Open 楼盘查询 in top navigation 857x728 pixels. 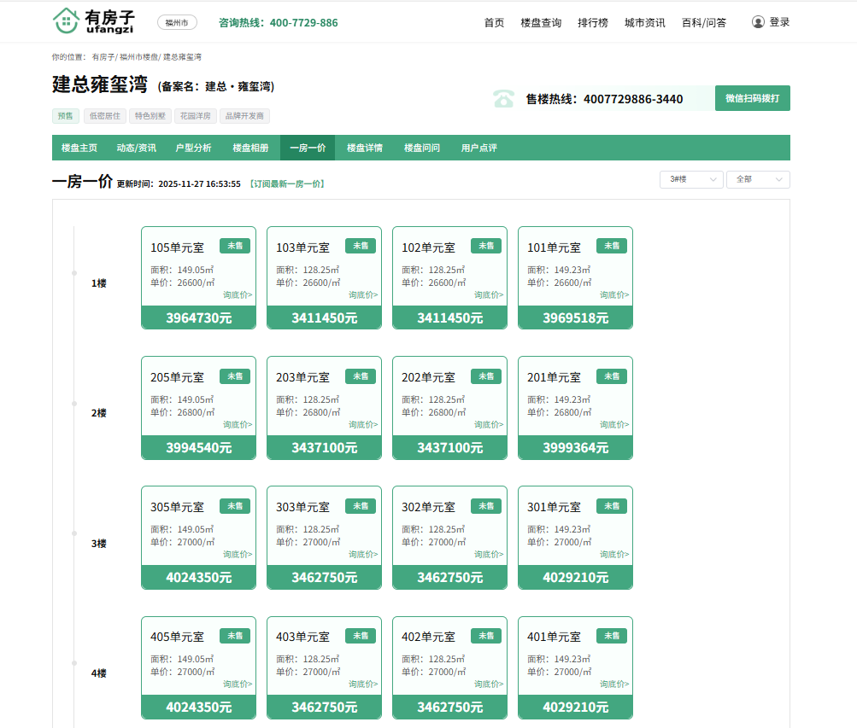(541, 23)
